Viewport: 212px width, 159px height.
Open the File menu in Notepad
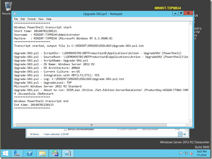click(16, 19)
